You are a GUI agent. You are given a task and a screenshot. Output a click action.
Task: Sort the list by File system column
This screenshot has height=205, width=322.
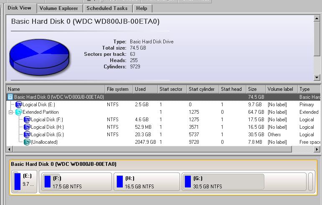[x=119, y=89]
